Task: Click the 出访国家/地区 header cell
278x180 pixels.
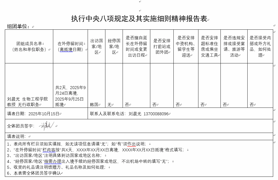Action: (97, 47)
